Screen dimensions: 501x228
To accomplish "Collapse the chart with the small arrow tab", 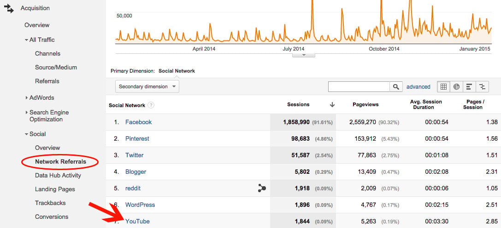I will (x=304, y=55).
